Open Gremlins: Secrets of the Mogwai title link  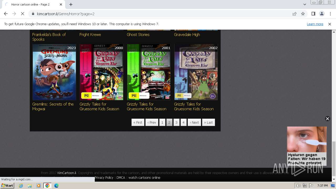53,106
